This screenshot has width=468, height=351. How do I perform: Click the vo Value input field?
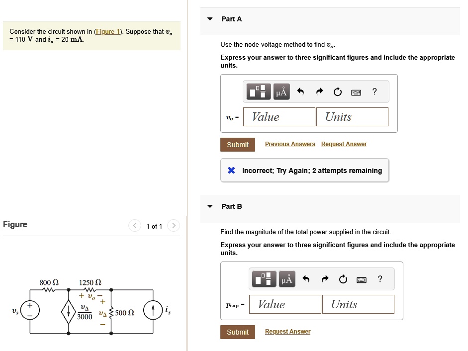(279, 117)
